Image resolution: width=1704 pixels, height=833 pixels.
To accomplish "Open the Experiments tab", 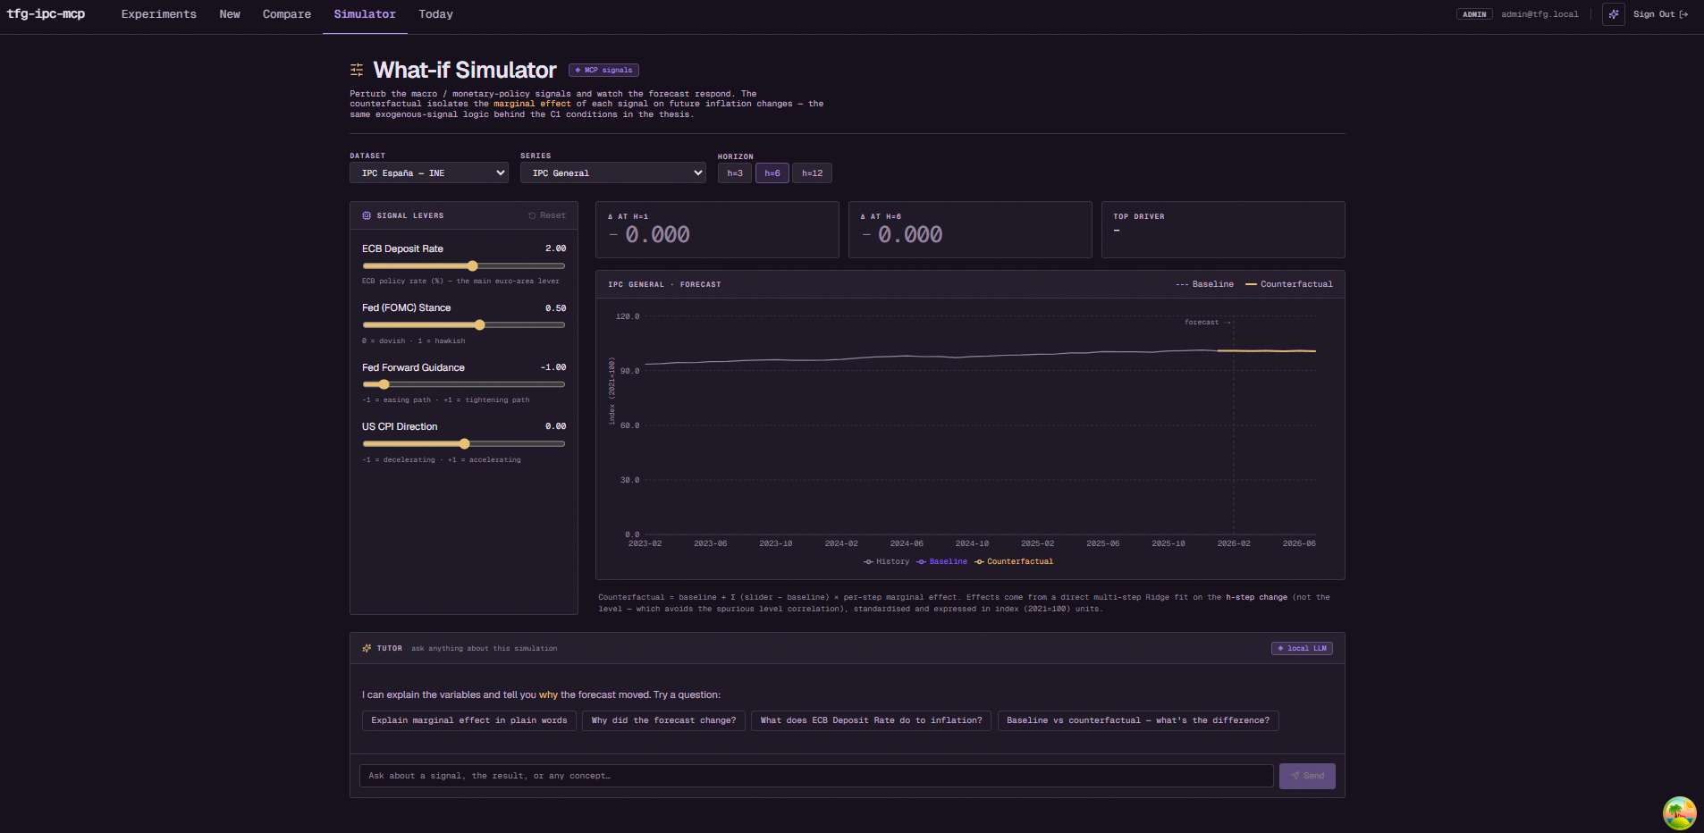I will click(x=159, y=14).
